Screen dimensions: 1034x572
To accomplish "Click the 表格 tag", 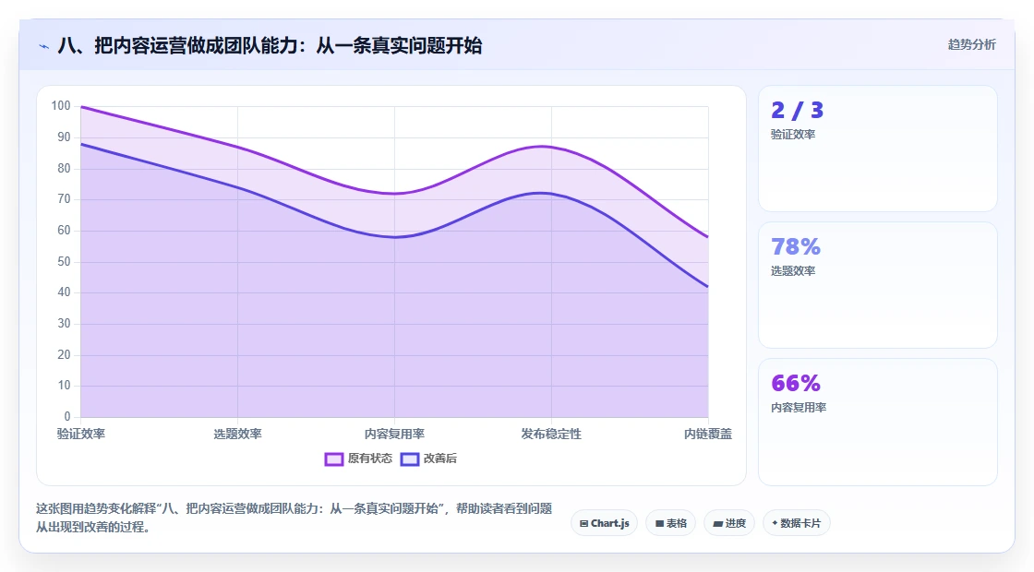I will pyautogui.click(x=670, y=523).
